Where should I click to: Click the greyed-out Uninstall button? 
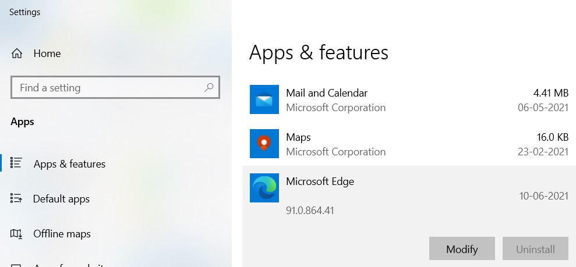click(535, 249)
